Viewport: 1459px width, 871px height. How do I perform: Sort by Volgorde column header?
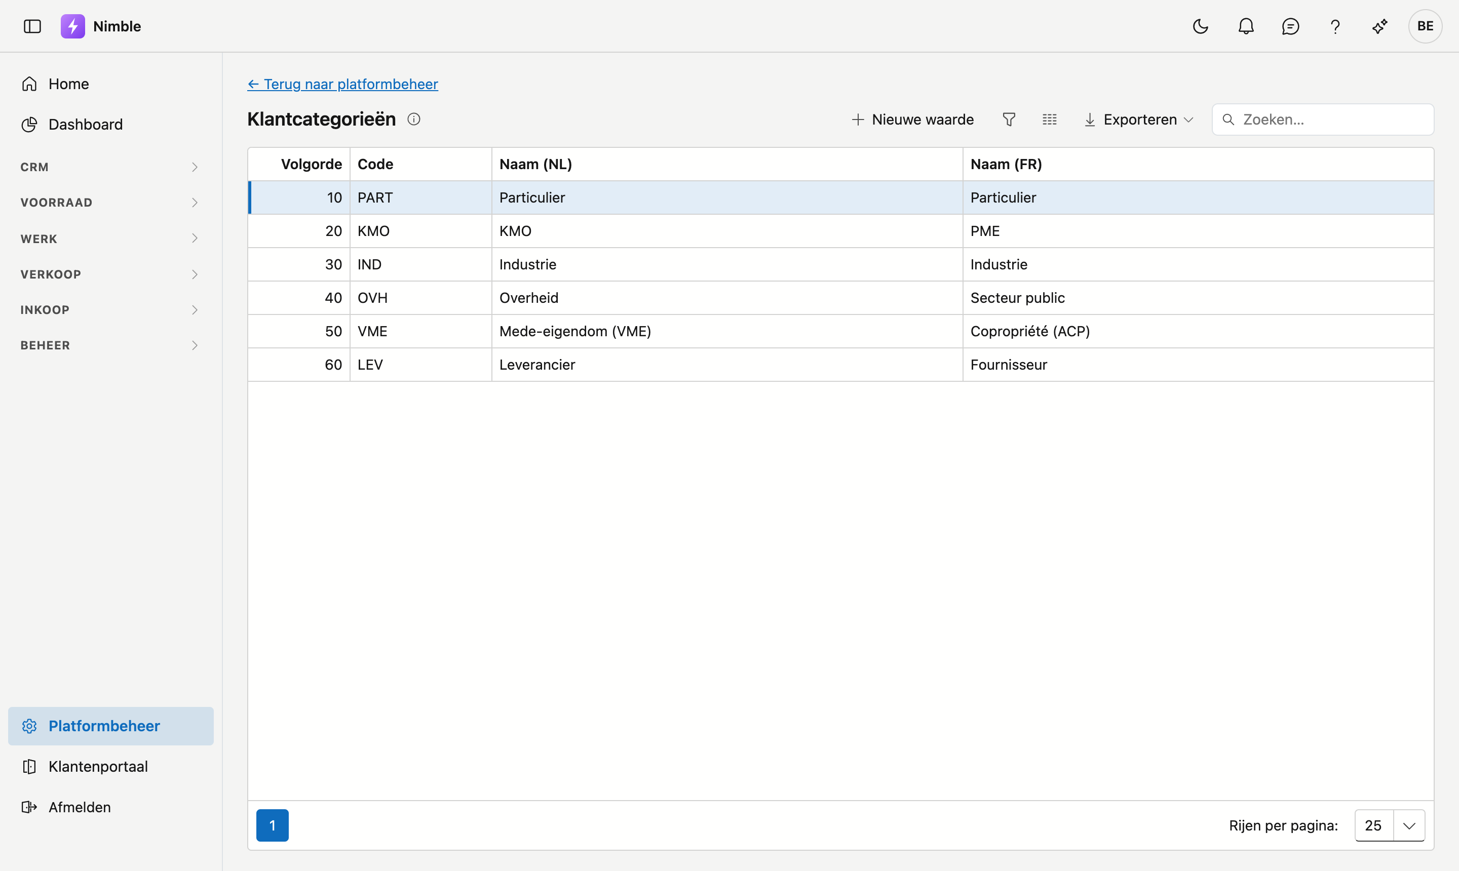pos(299,165)
